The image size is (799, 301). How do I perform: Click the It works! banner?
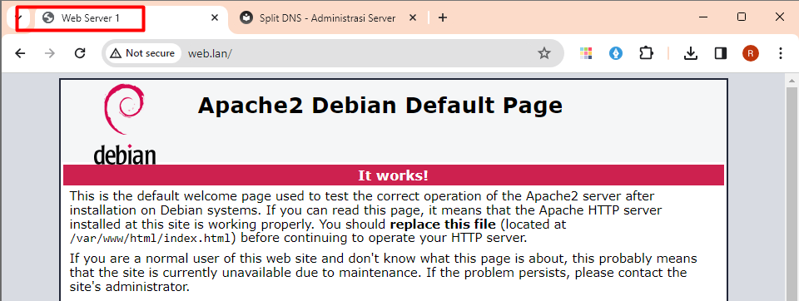coord(394,175)
